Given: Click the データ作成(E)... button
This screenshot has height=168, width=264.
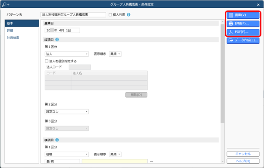Looking at the screenshot, I should coord(243,41).
